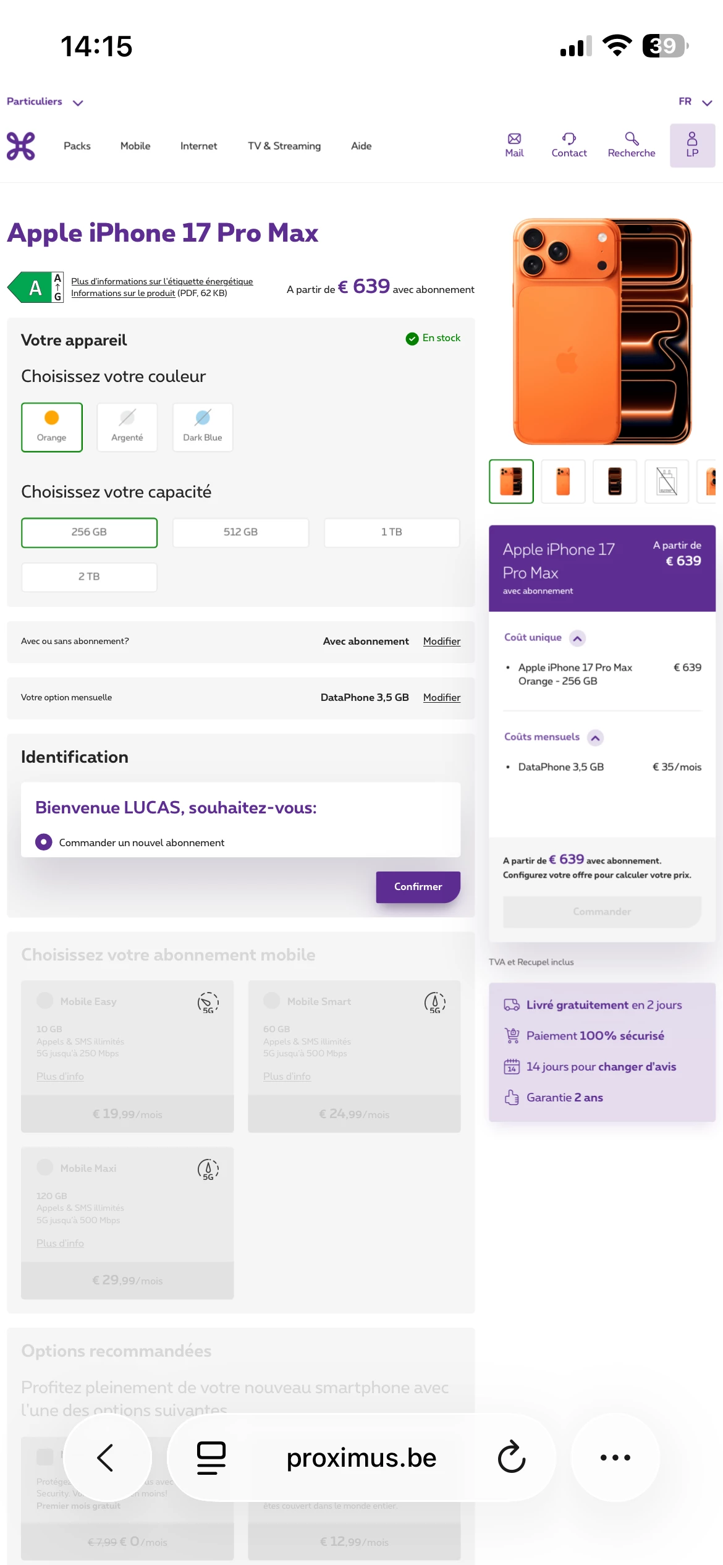The height and width of the screenshot is (1565, 723).
Task: Open the LP account profile icon
Action: point(692,145)
